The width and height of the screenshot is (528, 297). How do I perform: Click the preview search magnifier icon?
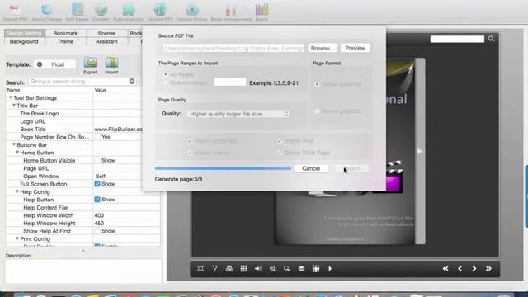click(492, 39)
